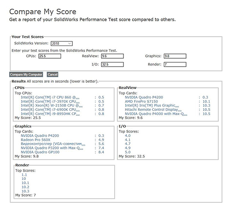Open Intel Iris Plus Graphics link
The image size is (232, 210).
point(152,105)
